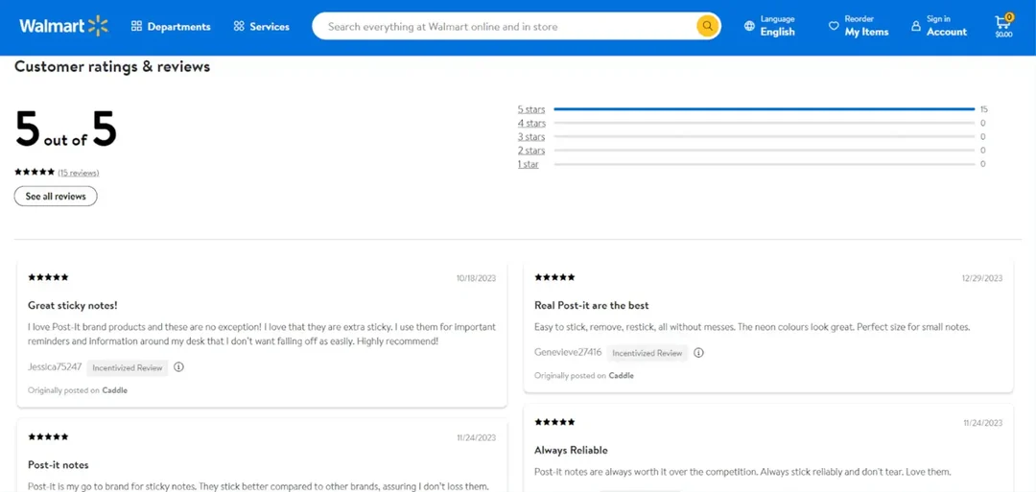This screenshot has width=1036, height=492.
Task: Click info icon beside Genevieve27416's Incentivized Review
Action: point(698,352)
